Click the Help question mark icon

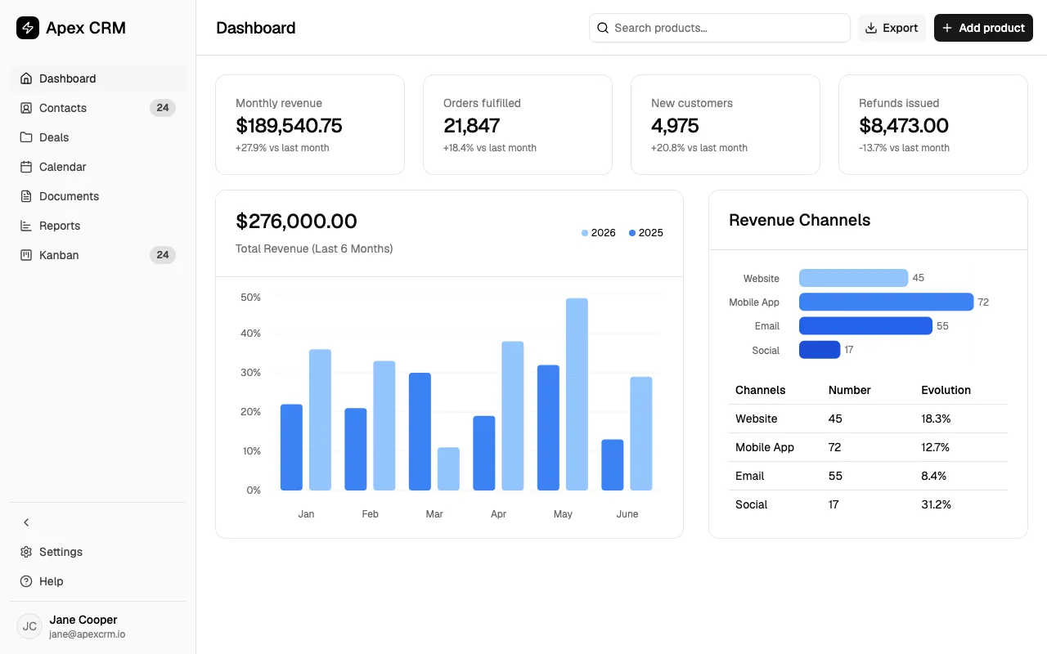click(26, 581)
